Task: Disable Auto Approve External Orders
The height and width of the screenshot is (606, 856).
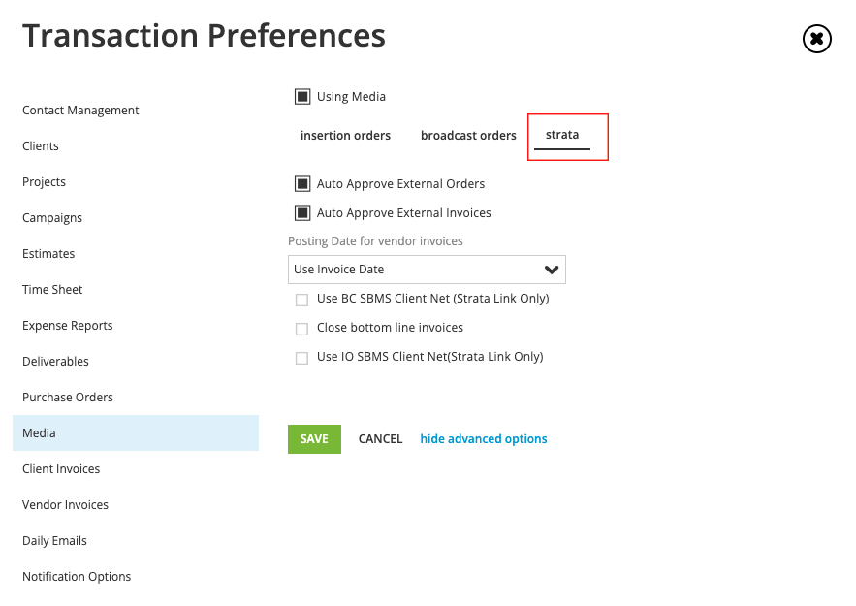Action: point(302,184)
